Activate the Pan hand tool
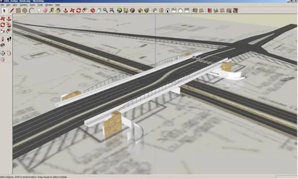Screen dimensions: 298x179 coord(99,11)
